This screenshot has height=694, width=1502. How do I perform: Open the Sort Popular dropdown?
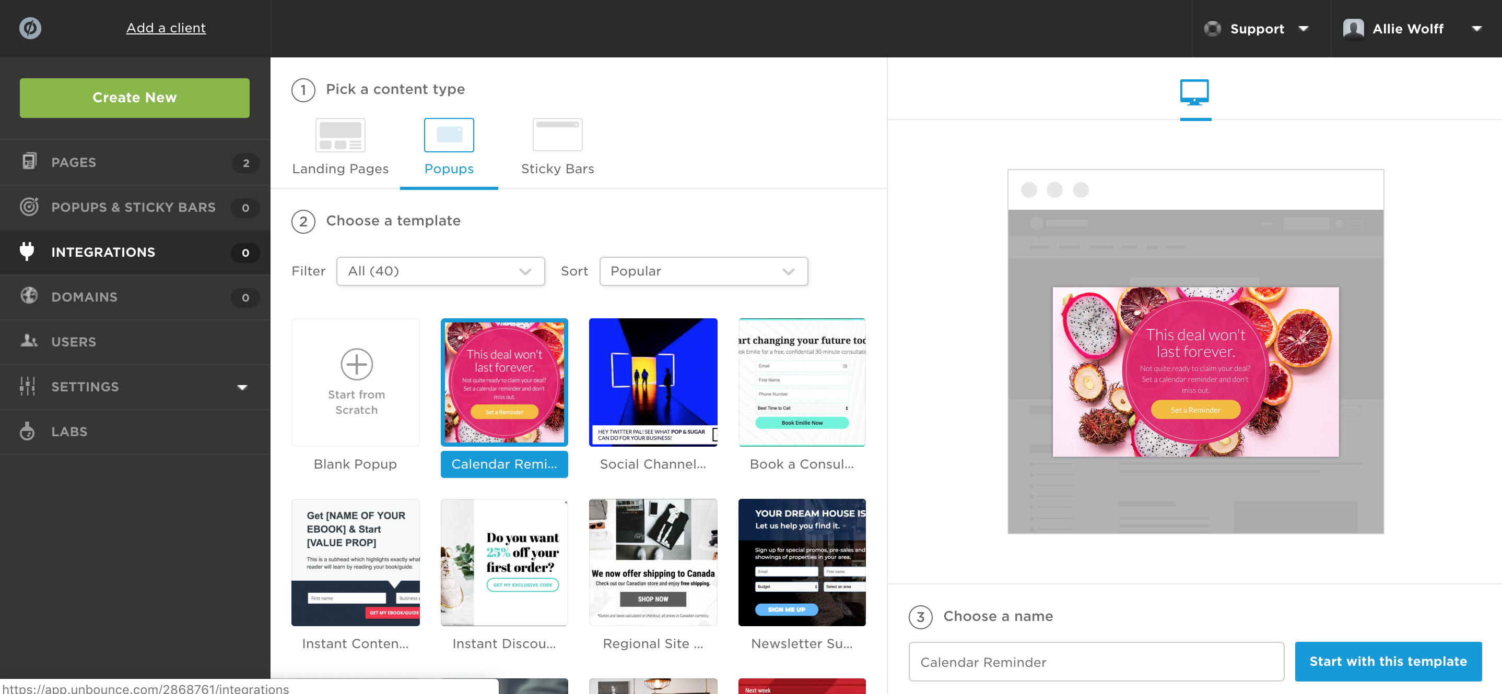click(x=703, y=271)
